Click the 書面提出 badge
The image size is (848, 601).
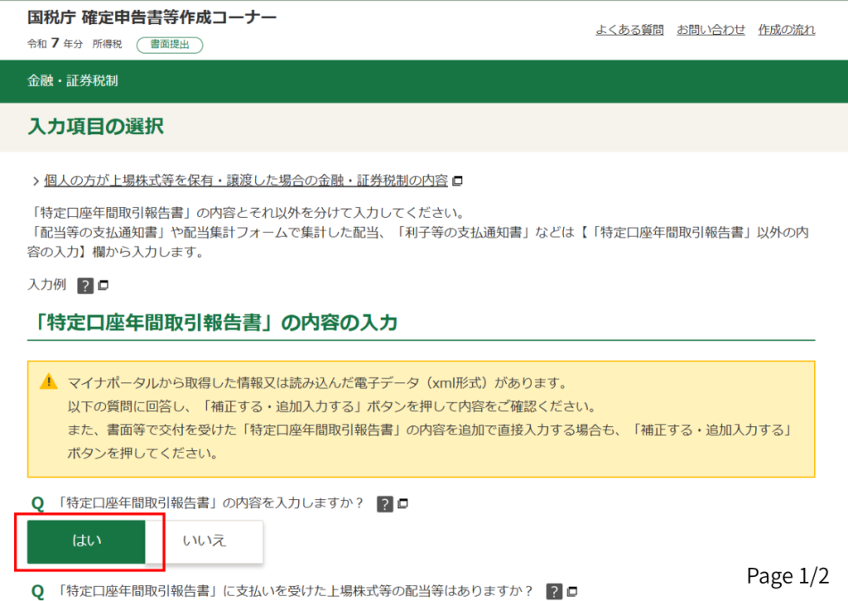(x=170, y=45)
